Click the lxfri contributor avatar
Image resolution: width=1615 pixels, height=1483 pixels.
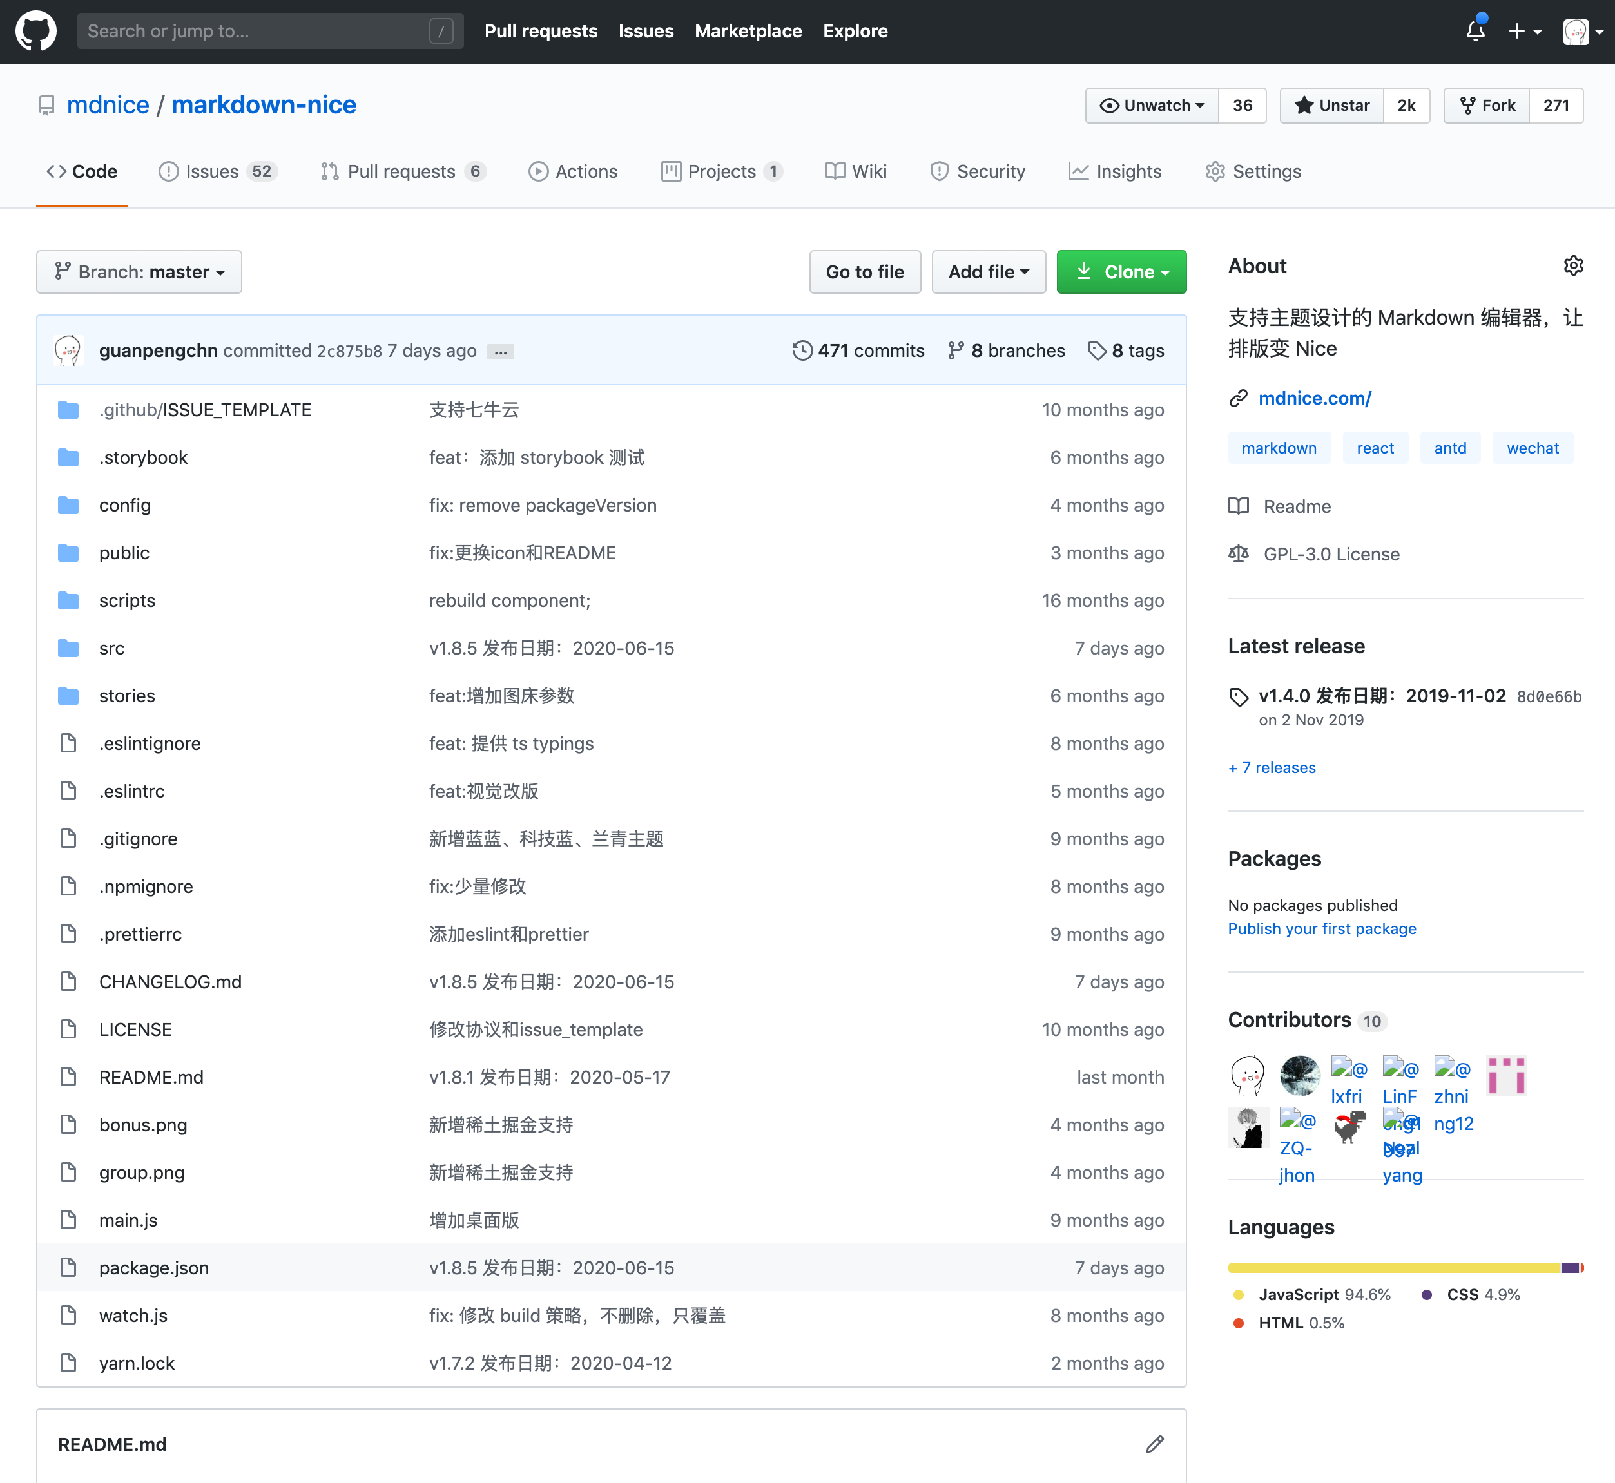(x=1350, y=1079)
